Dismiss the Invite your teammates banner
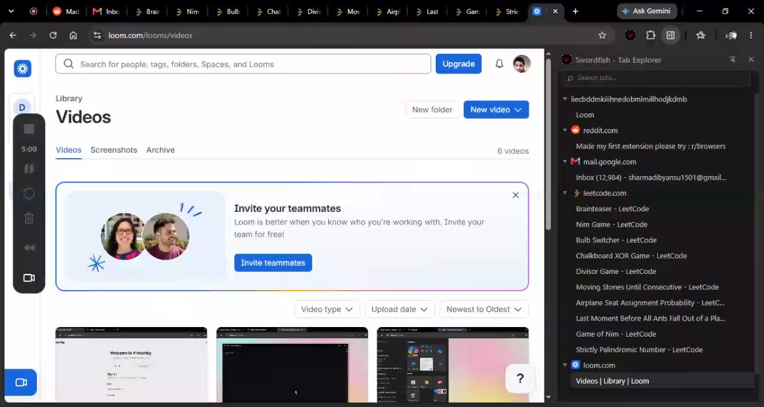This screenshot has height=407, width=764. [516, 195]
